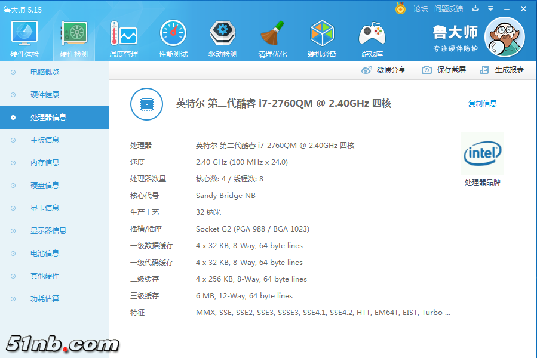Click the download tray icon in title bar
This screenshot has width=537, height=358.
[x=475, y=8]
